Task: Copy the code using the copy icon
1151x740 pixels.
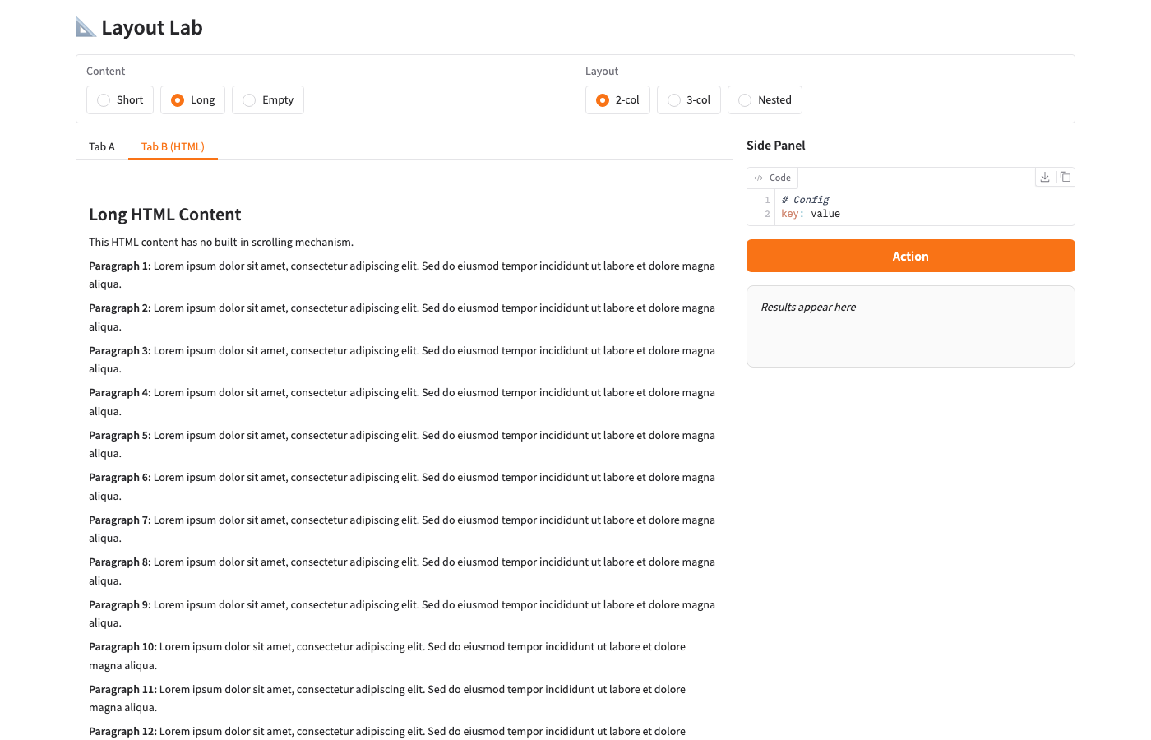Action: 1065,177
